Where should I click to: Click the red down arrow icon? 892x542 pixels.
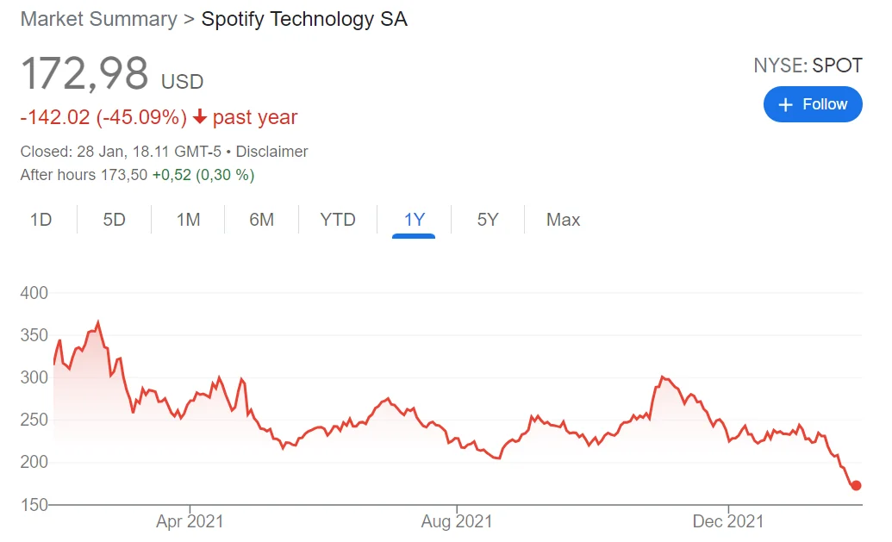click(x=200, y=118)
